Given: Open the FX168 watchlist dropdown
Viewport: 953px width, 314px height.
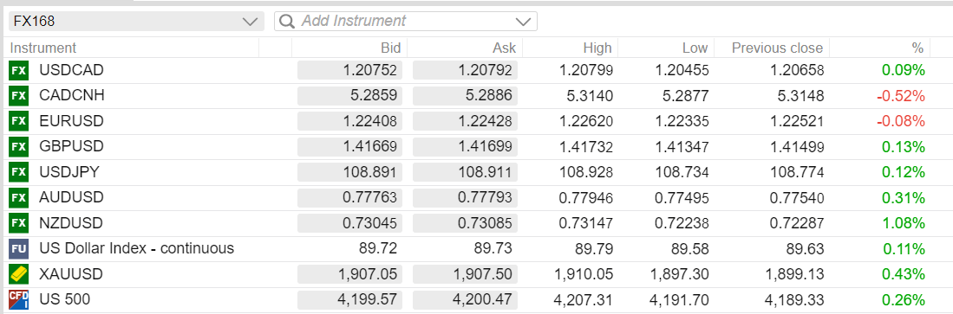Looking at the screenshot, I should click(x=136, y=22).
